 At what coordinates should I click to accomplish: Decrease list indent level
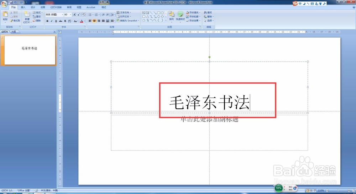(103, 15)
